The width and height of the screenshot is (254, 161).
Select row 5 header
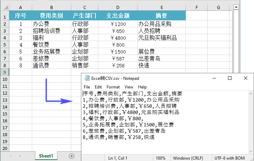tap(4, 45)
